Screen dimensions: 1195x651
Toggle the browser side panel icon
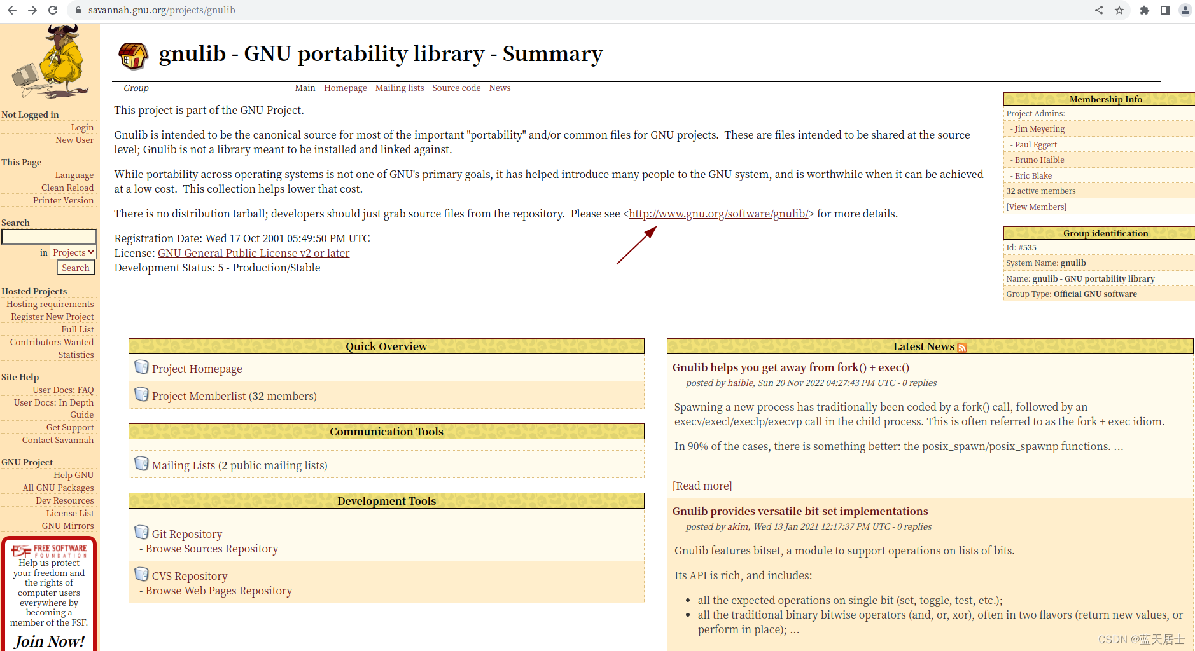pyautogui.click(x=1165, y=10)
